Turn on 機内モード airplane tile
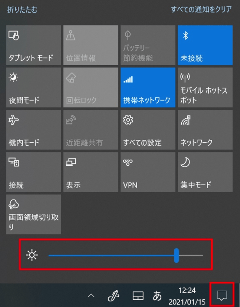240x307 pixels. [x=34, y=130]
